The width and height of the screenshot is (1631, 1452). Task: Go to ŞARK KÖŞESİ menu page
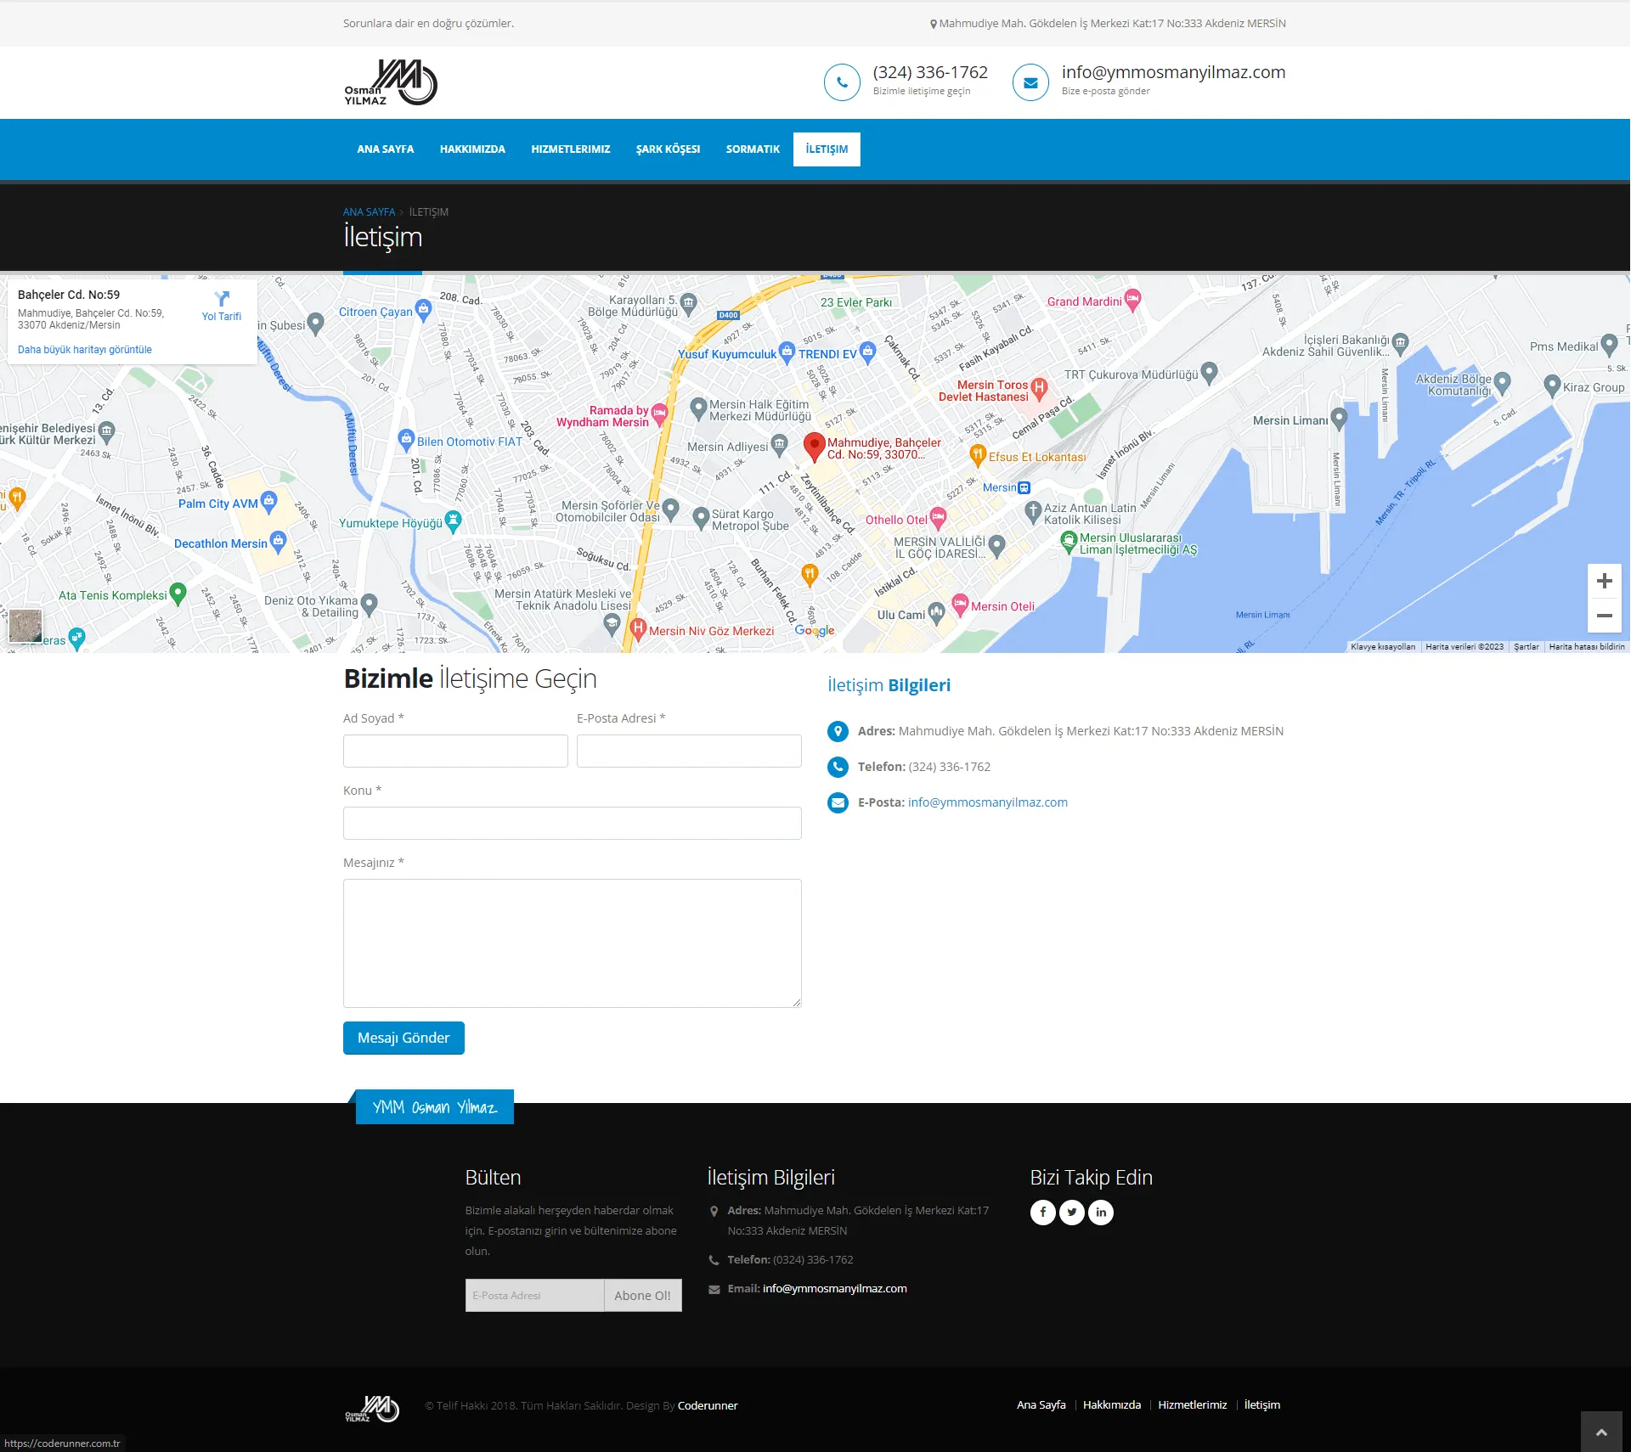(x=668, y=149)
